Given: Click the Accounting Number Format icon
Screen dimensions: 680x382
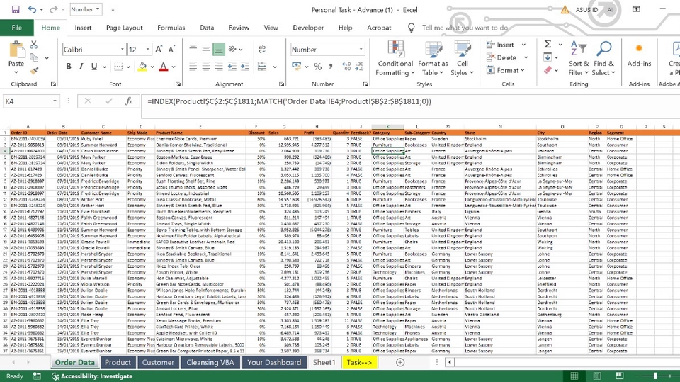Looking at the screenshot, I should click(x=297, y=67).
